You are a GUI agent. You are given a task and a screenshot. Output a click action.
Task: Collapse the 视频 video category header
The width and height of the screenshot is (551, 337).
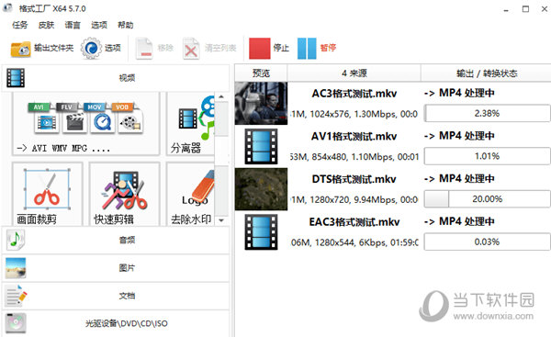116,78
